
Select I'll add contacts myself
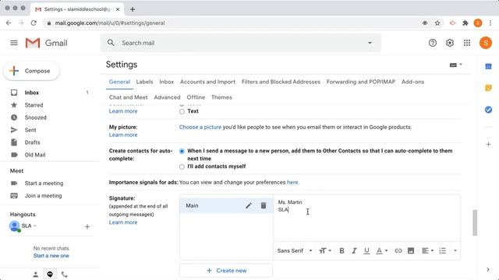(182, 166)
